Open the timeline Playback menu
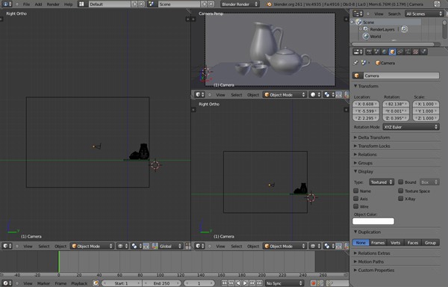The height and width of the screenshot is (287, 448). tap(79, 283)
